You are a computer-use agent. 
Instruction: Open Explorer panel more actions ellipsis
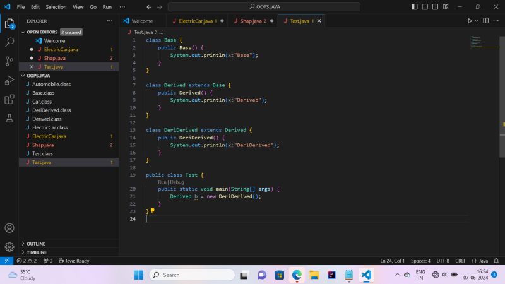pos(110,21)
